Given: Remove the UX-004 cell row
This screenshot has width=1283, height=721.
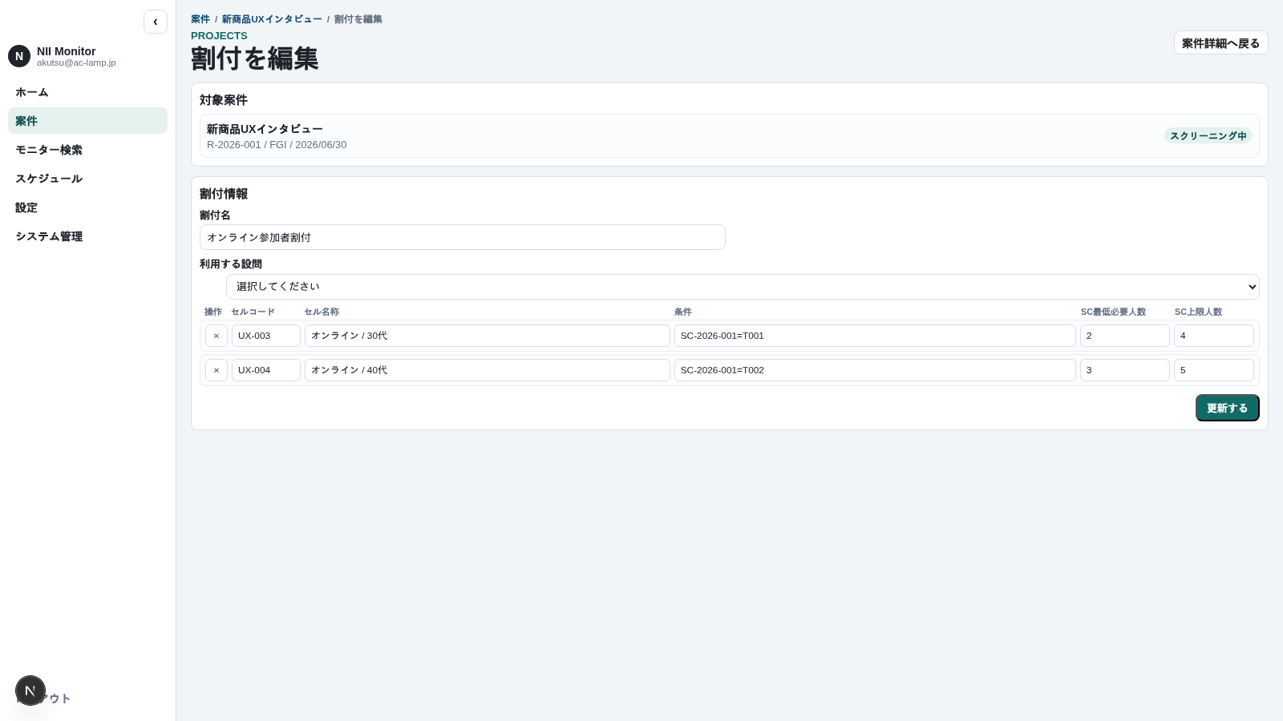Looking at the screenshot, I should tap(217, 370).
